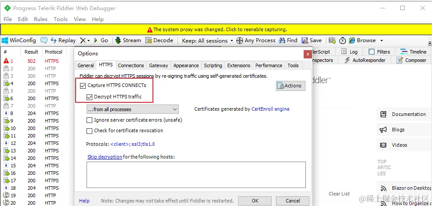Open the Composer tab
The height and width of the screenshot is (206, 432).
[x=411, y=60]
